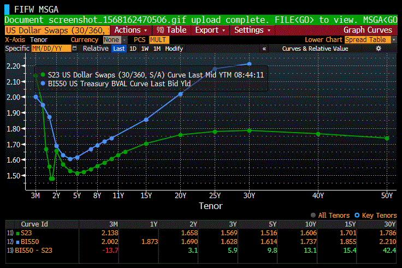Click the blue 20Y Treasury curve point
The image size is (402, 268).
[x=180, y=94]
